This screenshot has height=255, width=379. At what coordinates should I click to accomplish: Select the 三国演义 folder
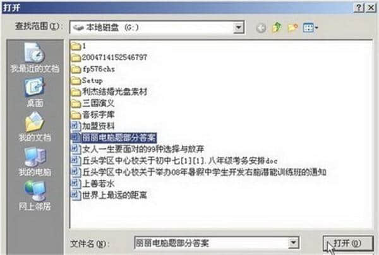click(x=92, y=103)
